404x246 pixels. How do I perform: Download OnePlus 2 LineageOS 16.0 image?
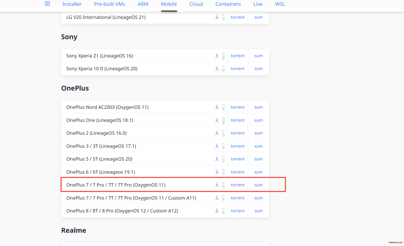coord(217,133)
